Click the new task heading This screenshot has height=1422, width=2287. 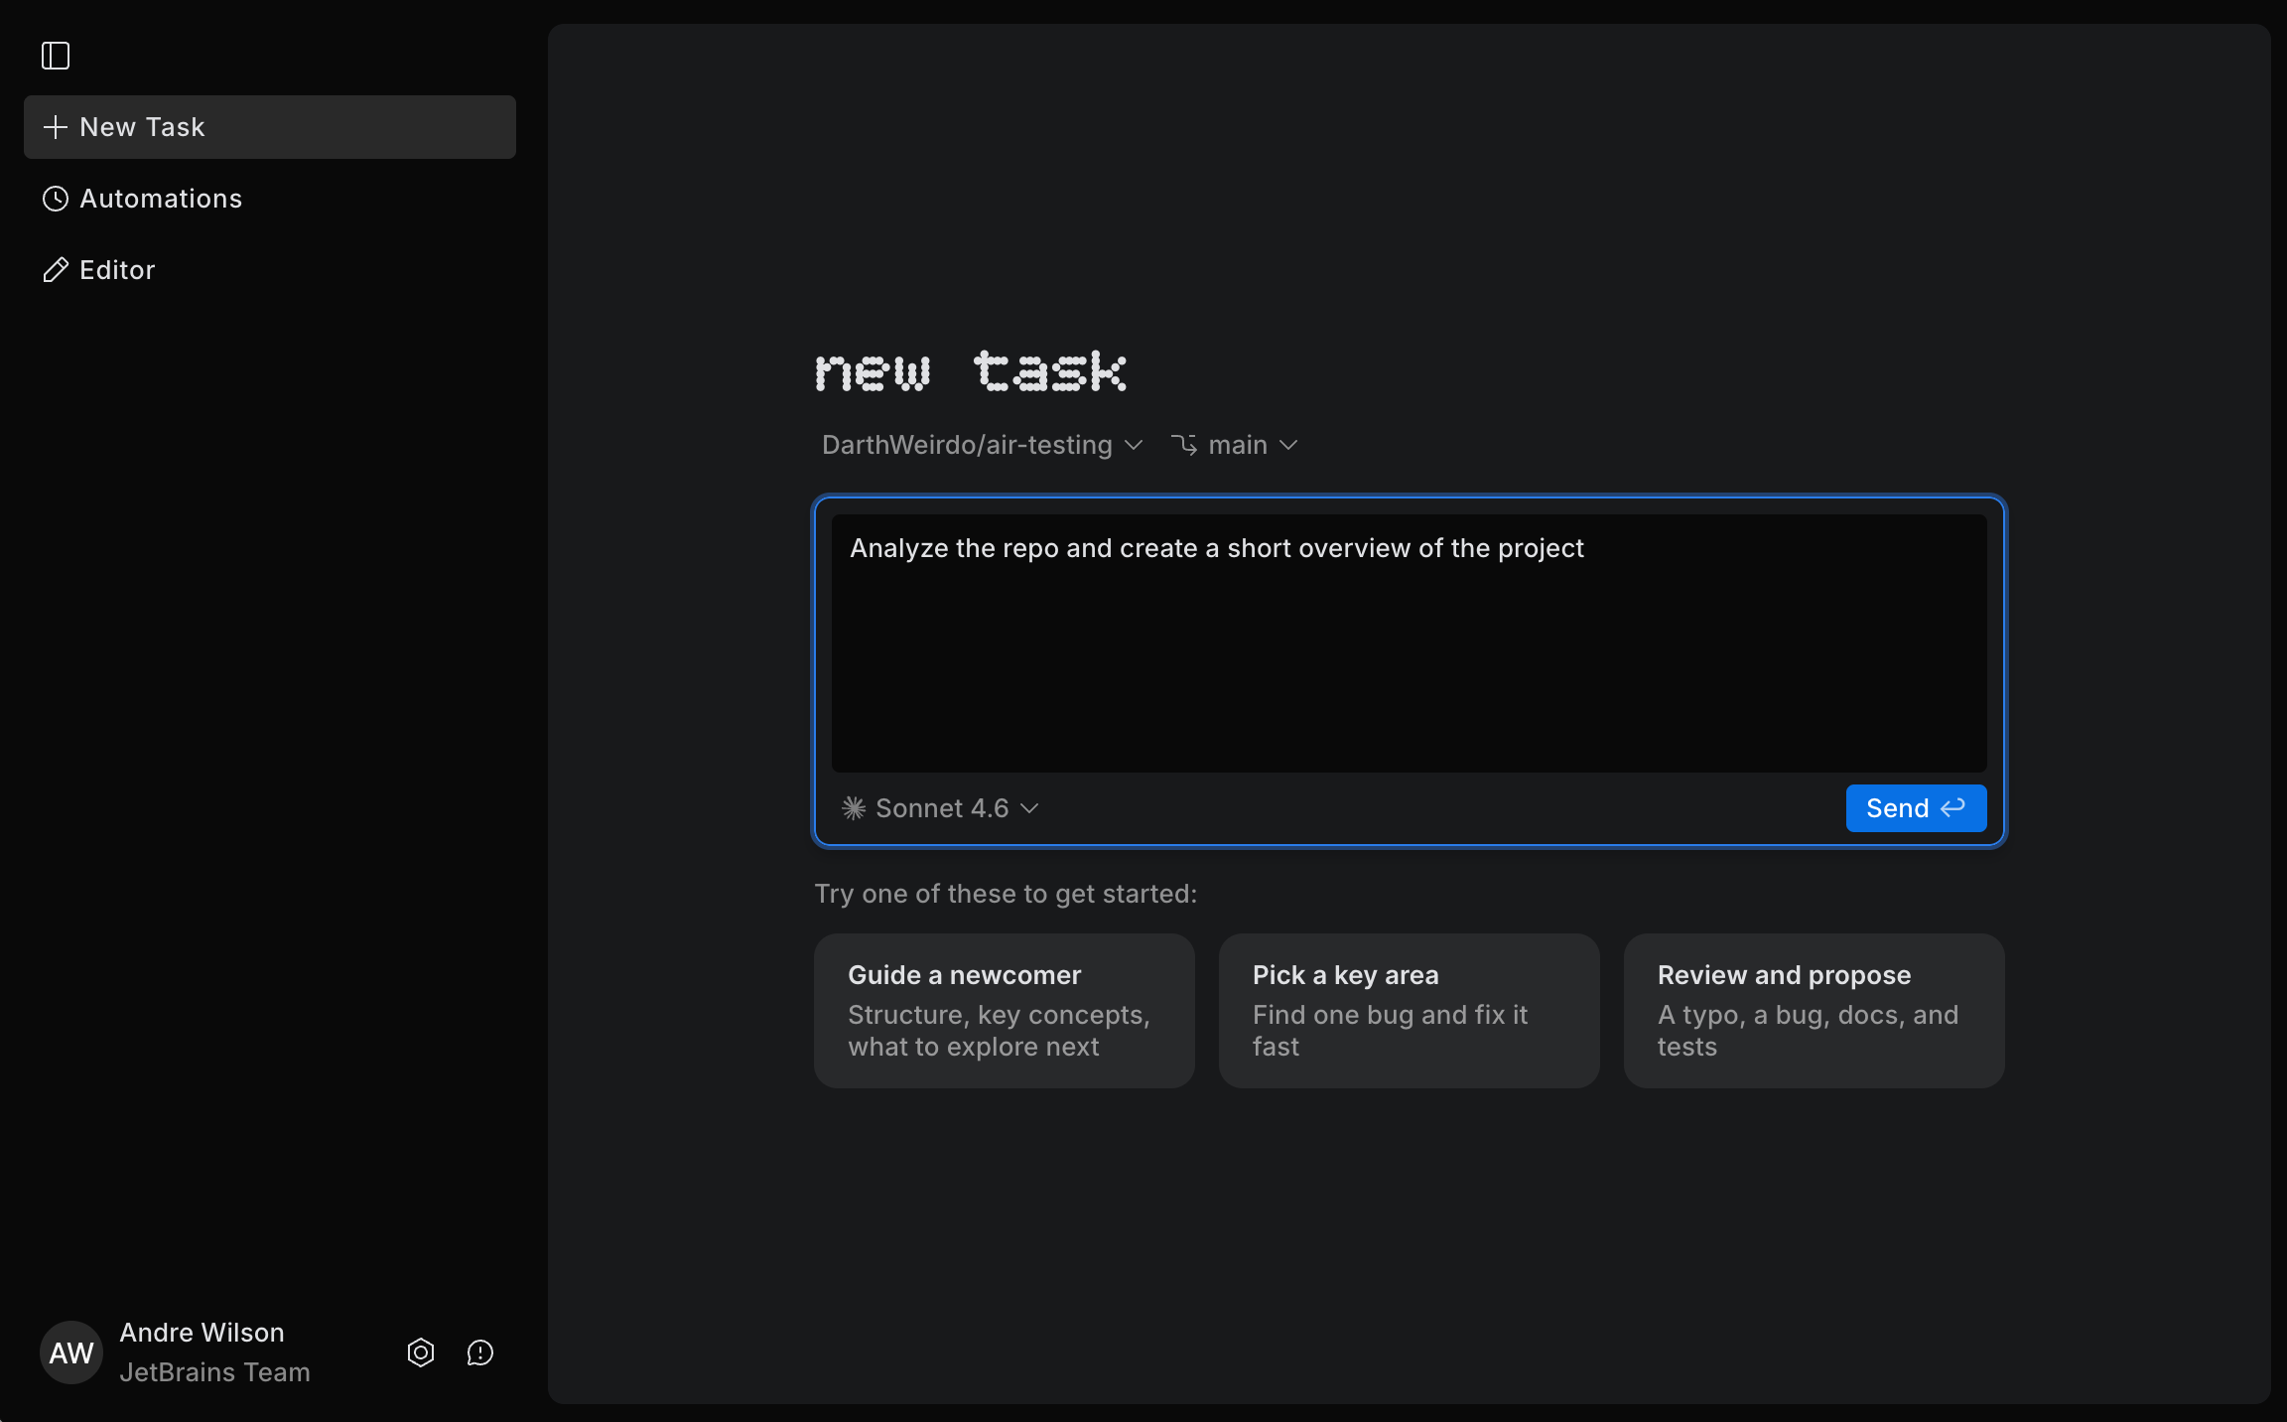click(x=971, y=371)
